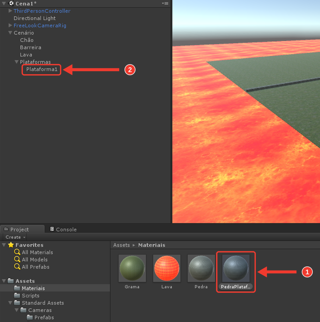This screenshot has height=322, width=320.
Task: Collapse the Plataformas group
Action: 17,62
